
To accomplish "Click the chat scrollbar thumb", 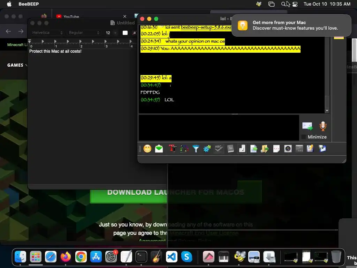I will pyautogui.click(x=327, y=102).
